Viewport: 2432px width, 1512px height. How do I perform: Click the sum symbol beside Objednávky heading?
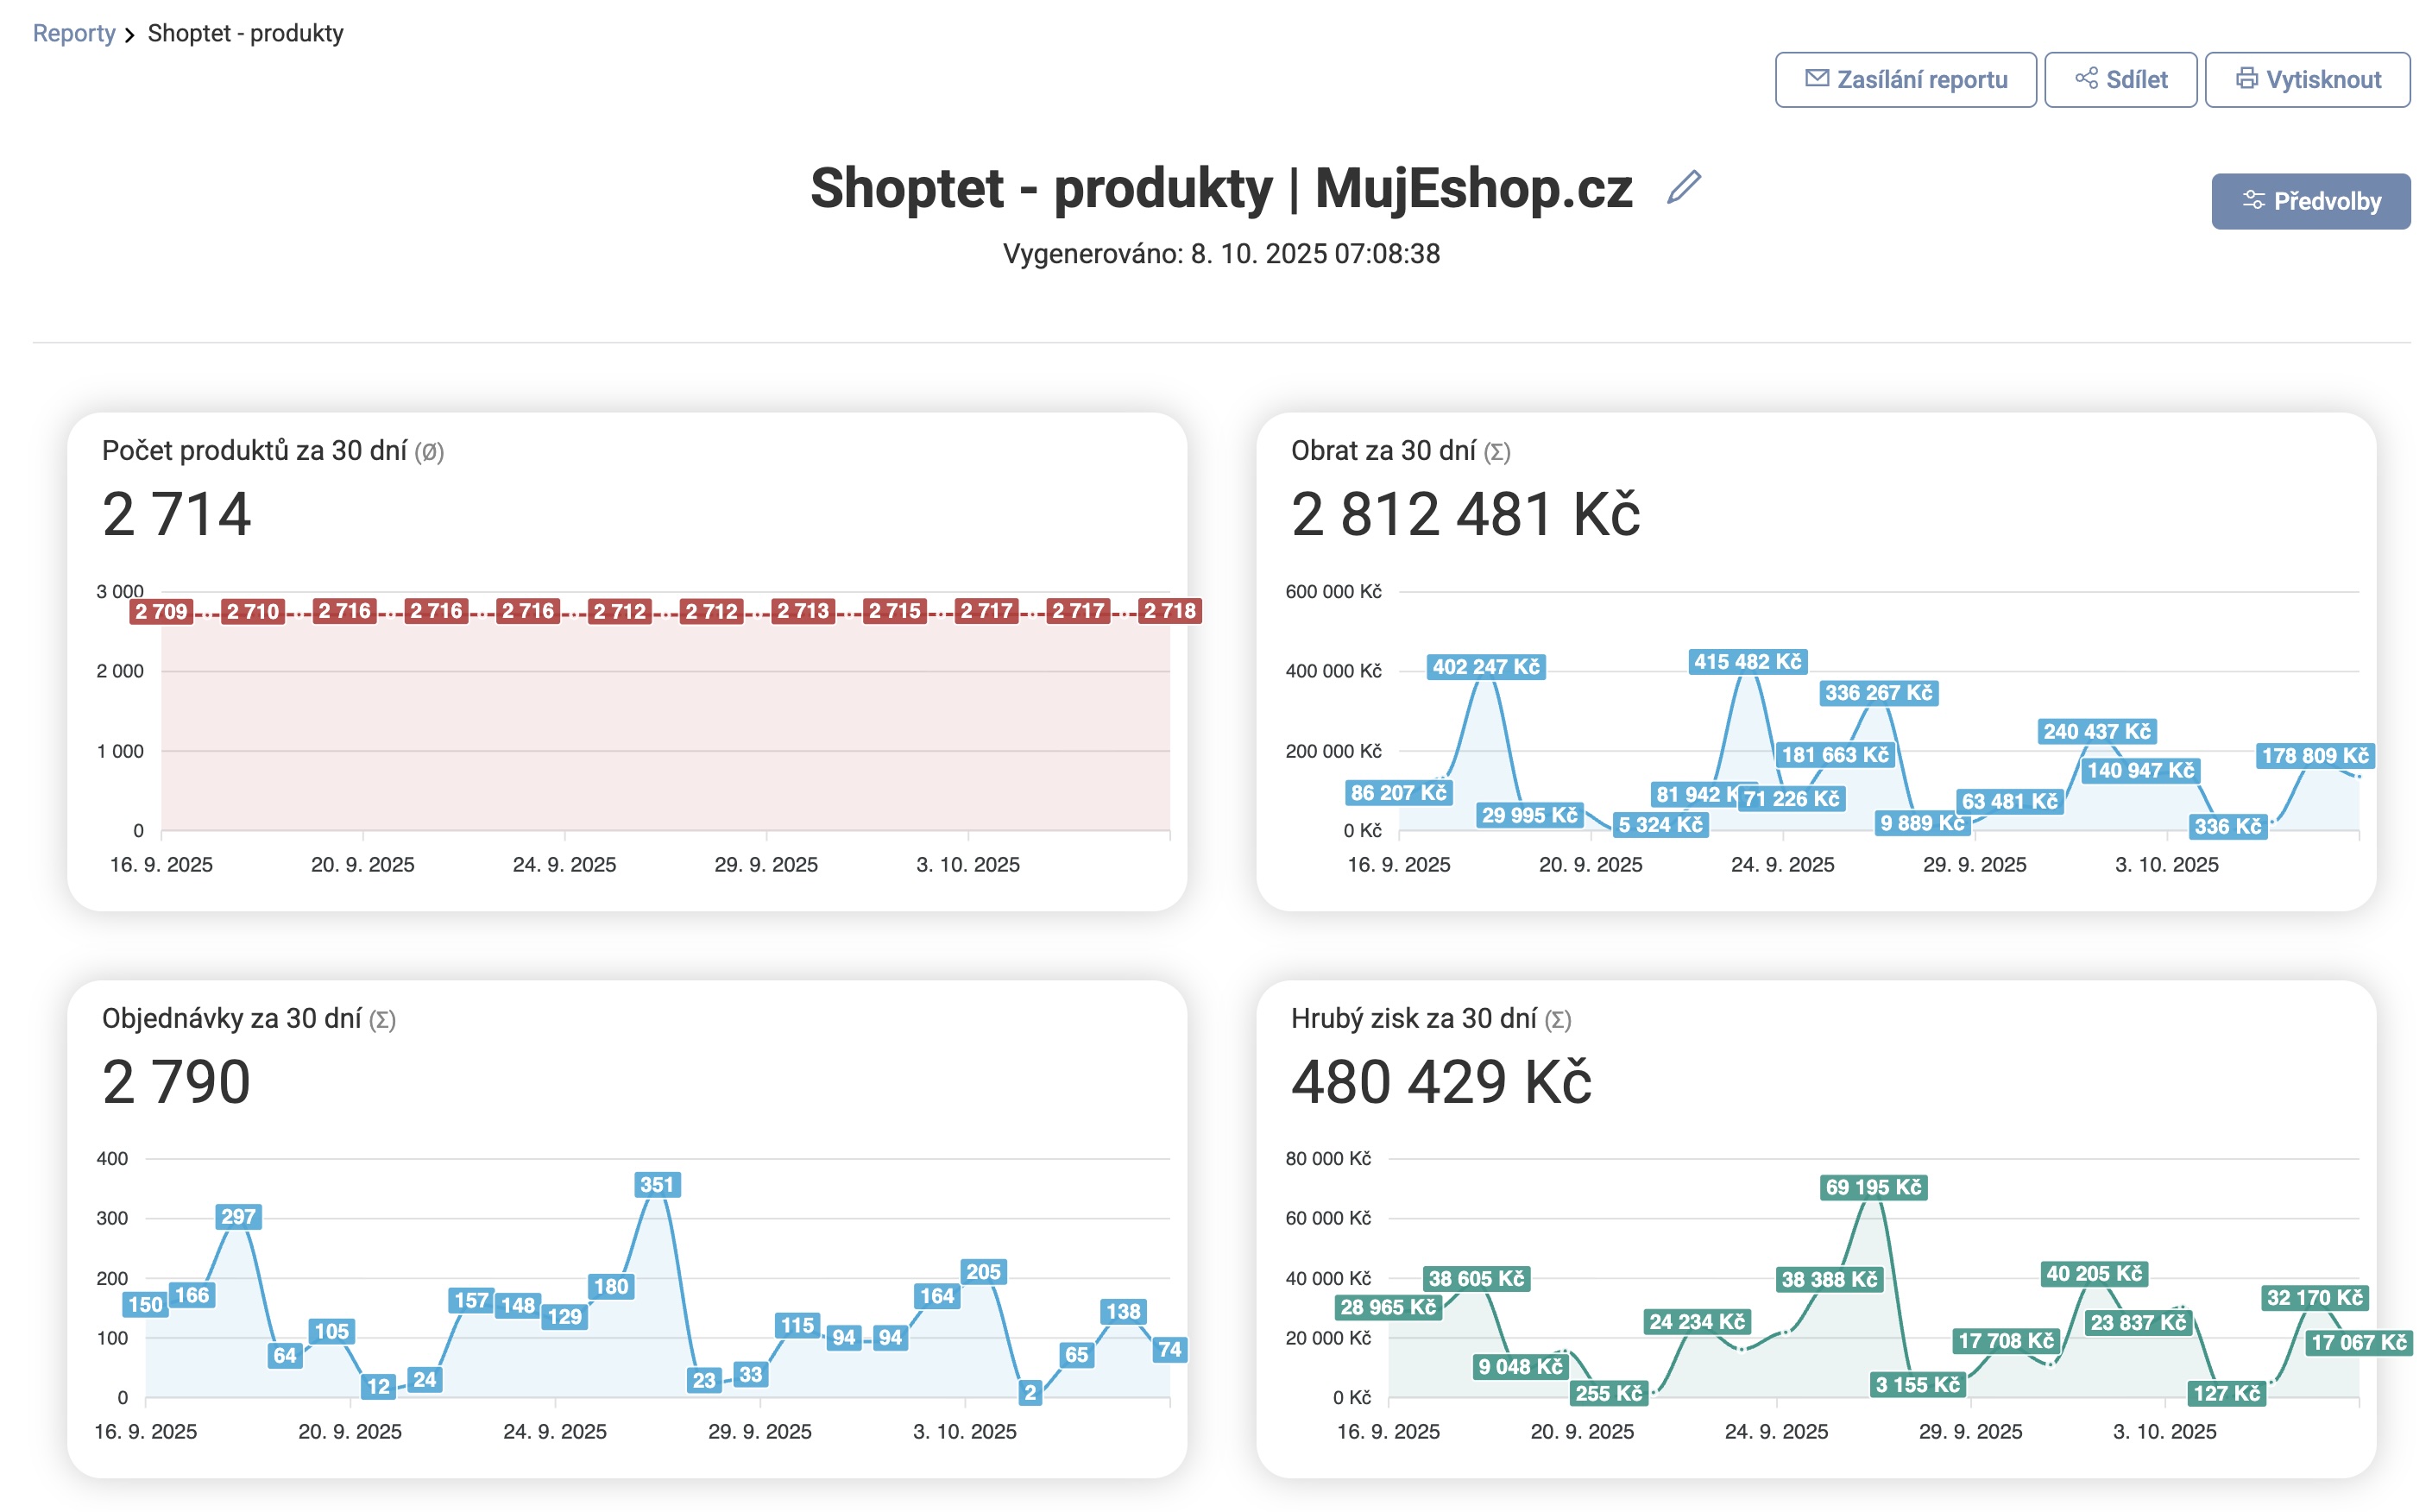click(382, 1020)
